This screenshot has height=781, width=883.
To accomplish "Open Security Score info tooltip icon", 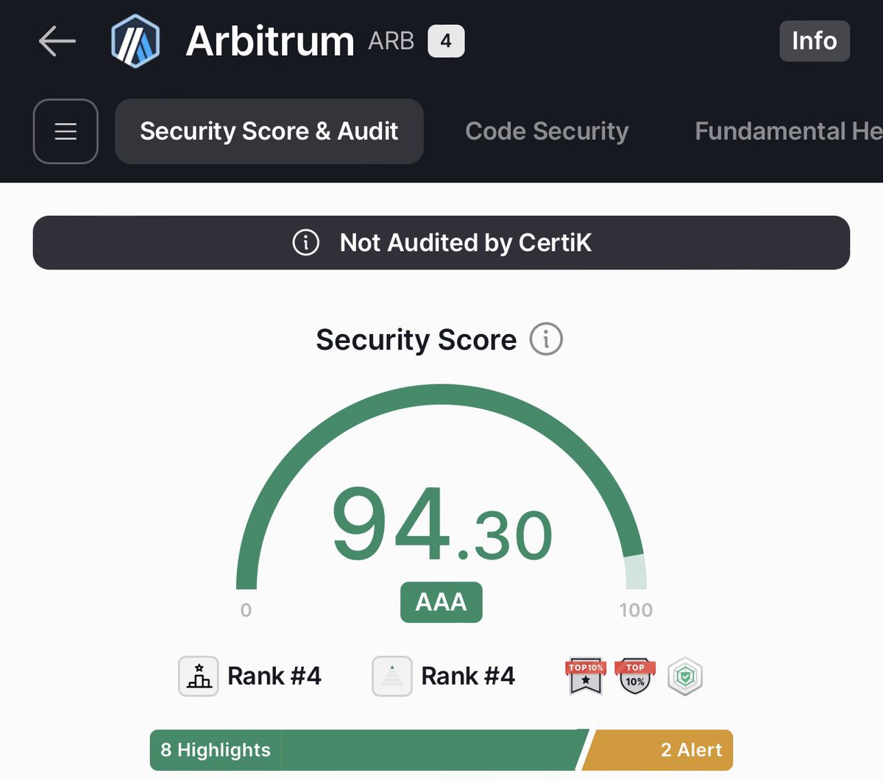I will click(x=546, y=339).
